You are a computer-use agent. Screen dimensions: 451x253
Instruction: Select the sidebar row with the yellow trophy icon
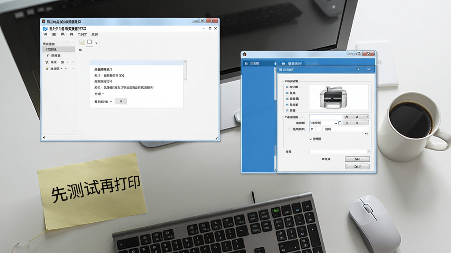tap(59, 69)
